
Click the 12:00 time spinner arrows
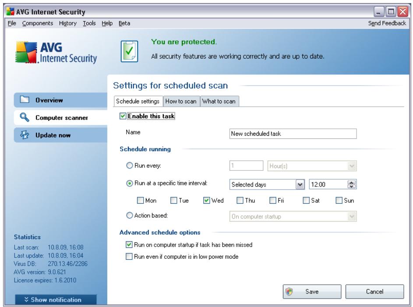(352, 184)
